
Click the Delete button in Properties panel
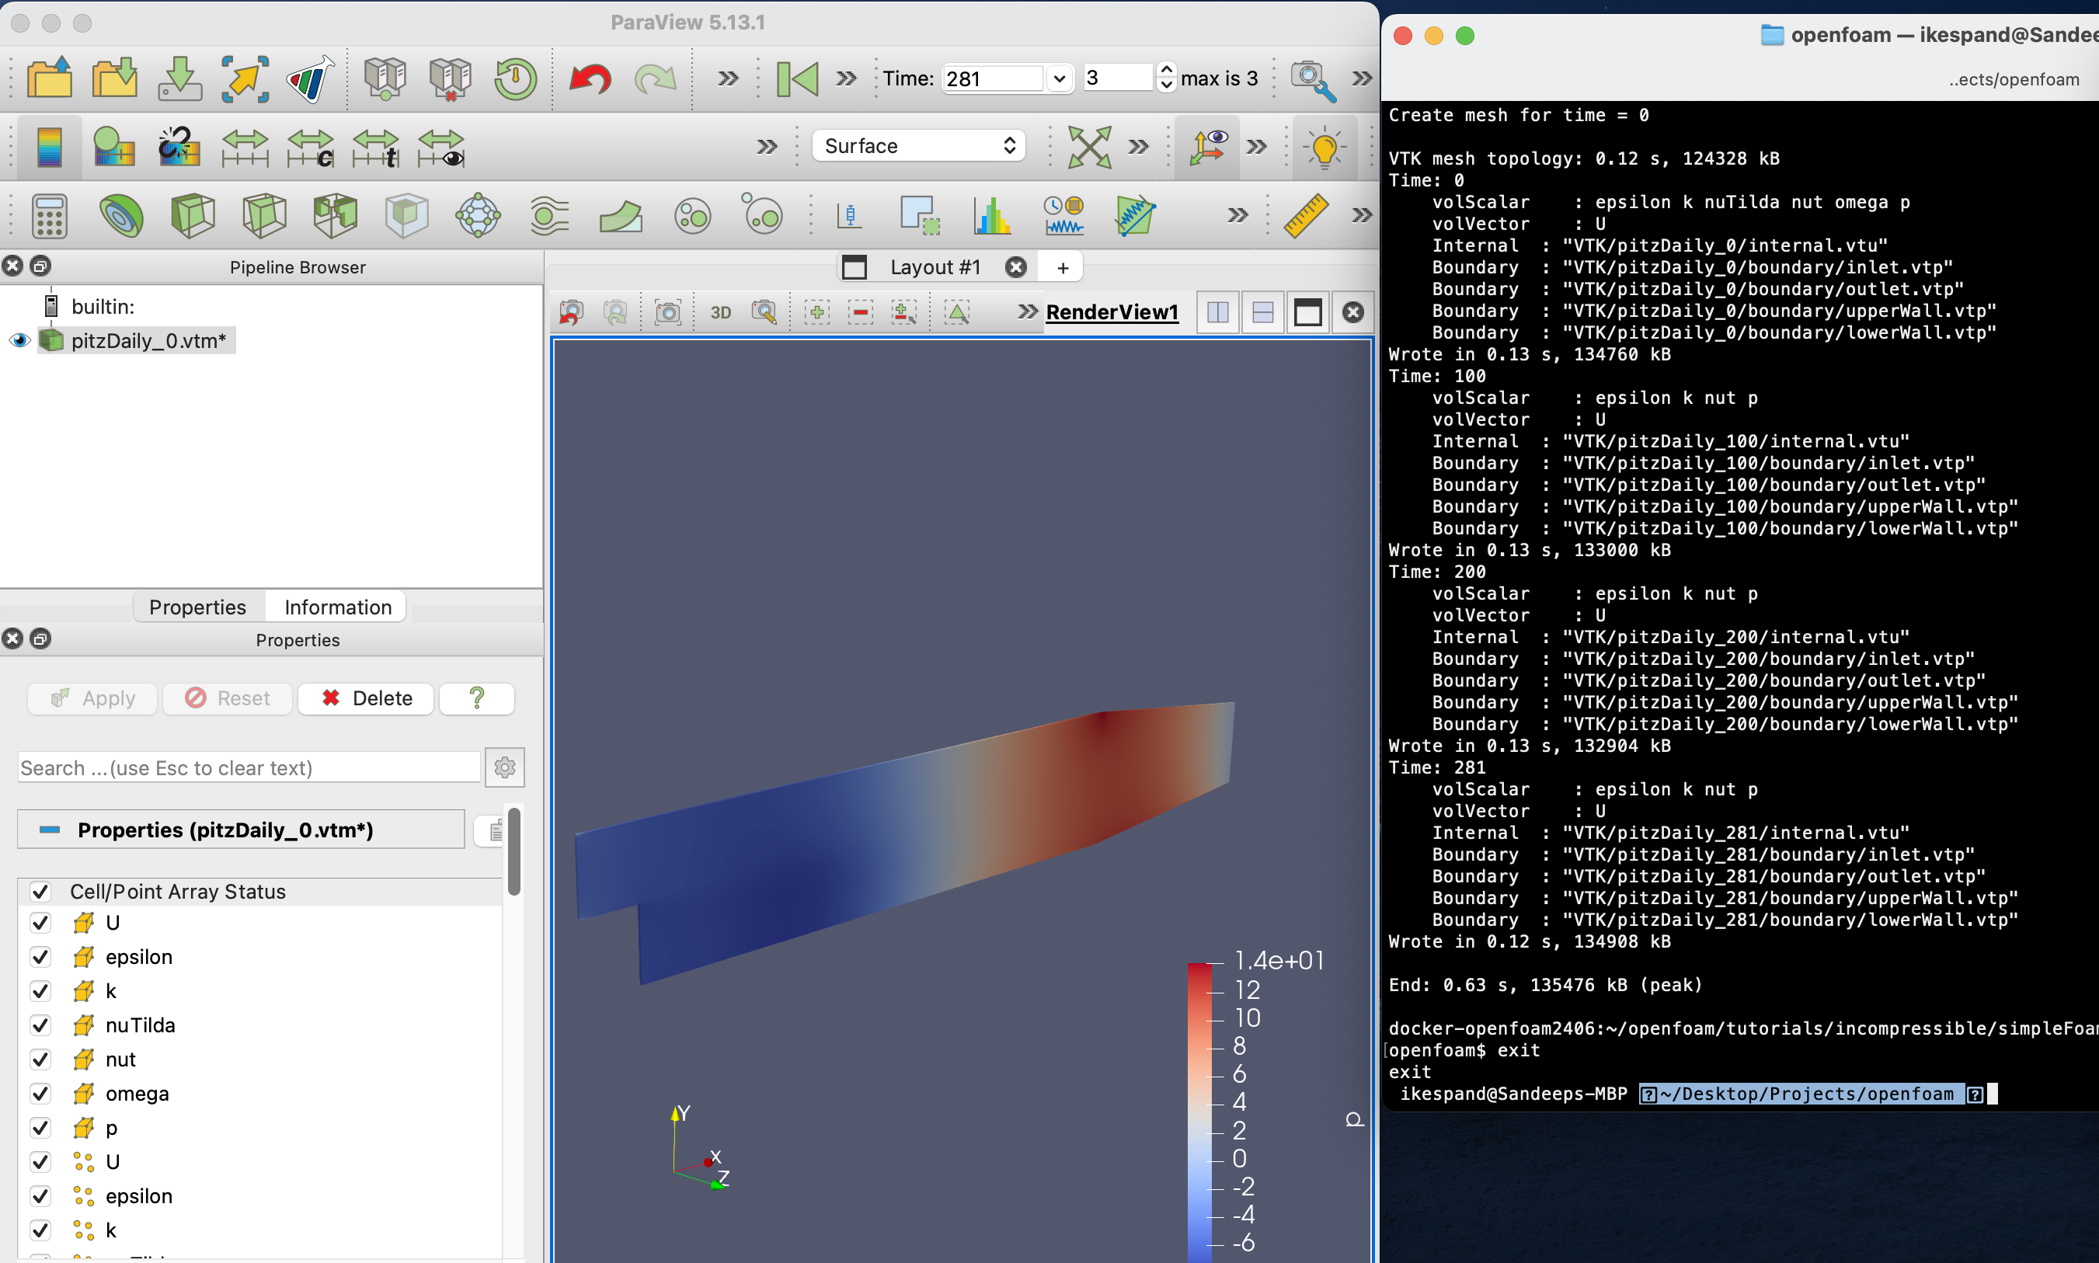click(x=366, y=698)
